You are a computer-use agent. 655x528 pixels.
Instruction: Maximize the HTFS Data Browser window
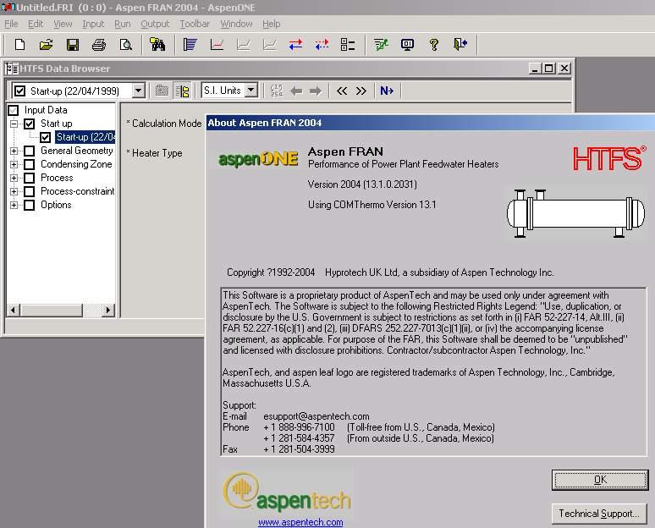[x=549, y=68]
